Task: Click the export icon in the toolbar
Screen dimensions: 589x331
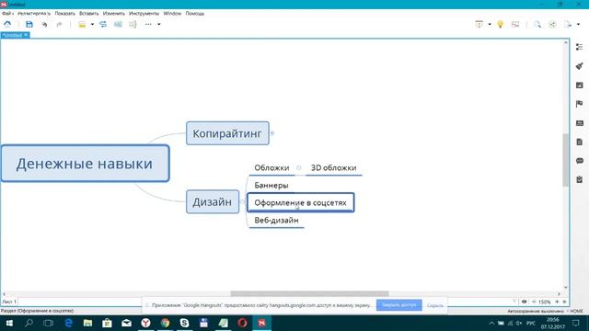Action: [568, 25]
